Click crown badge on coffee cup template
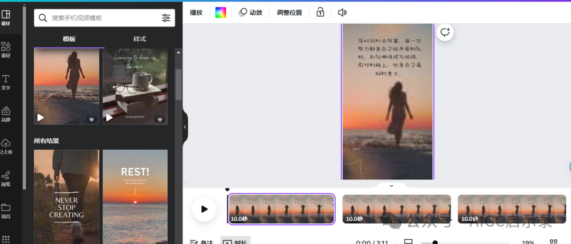This screenshot has width=571, height=244. [160, 119]
